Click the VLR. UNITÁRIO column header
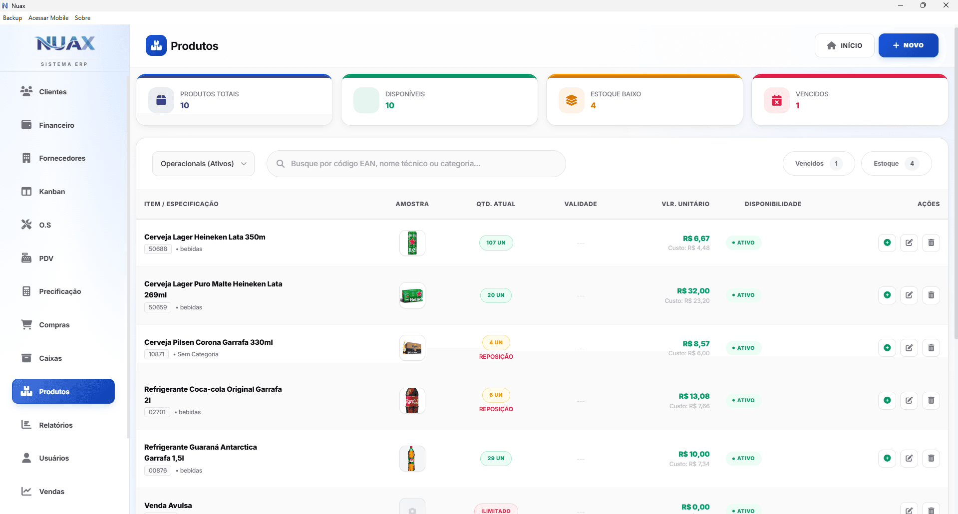 (x=685, y=204)
